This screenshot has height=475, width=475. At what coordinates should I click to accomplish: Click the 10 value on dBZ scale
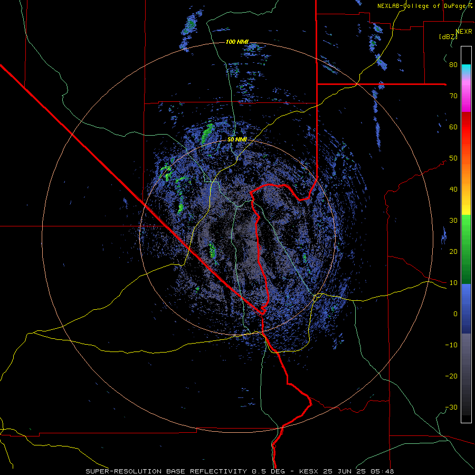tap(453, 283)
